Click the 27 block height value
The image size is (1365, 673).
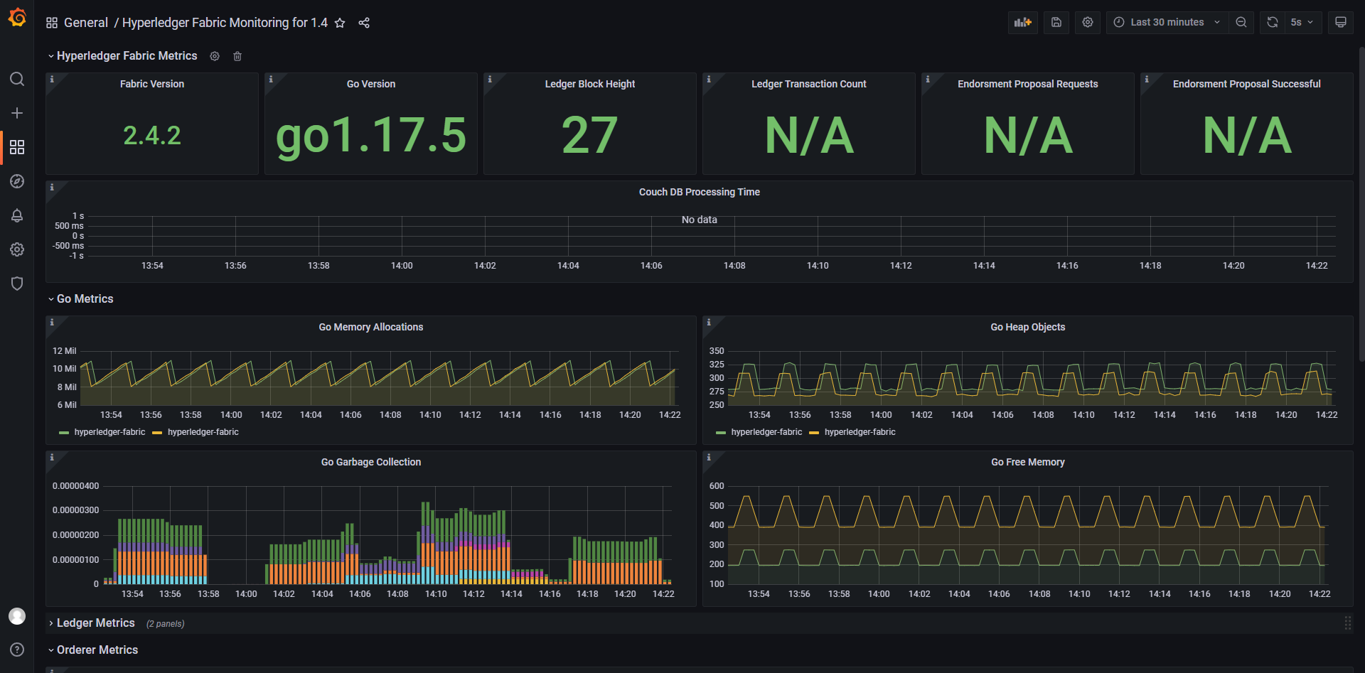(x=590, y=135)
